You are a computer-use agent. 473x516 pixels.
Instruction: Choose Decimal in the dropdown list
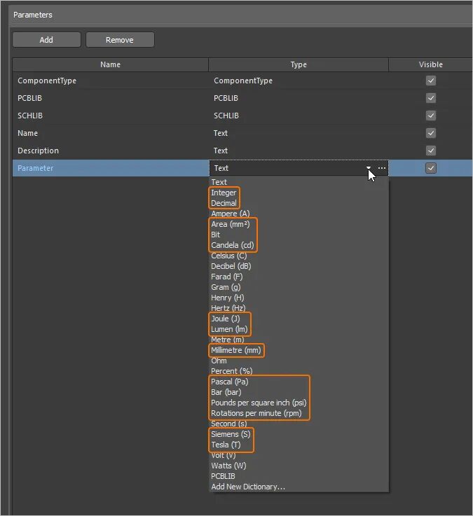pos(224,203)
